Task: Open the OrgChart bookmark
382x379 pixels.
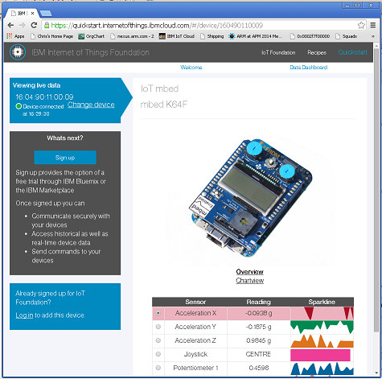Action: pos(92,36)
